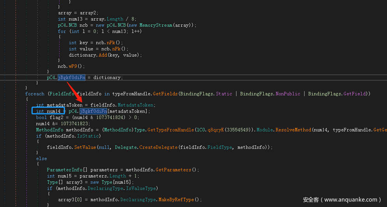Select the GetParameters method call

pyautogui.click(x=180, y=170)
